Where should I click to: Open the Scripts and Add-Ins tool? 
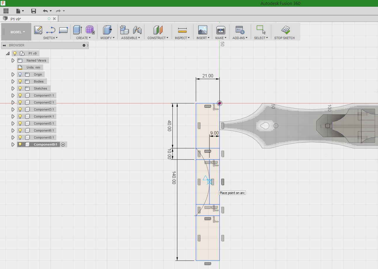tap(240, 30)
